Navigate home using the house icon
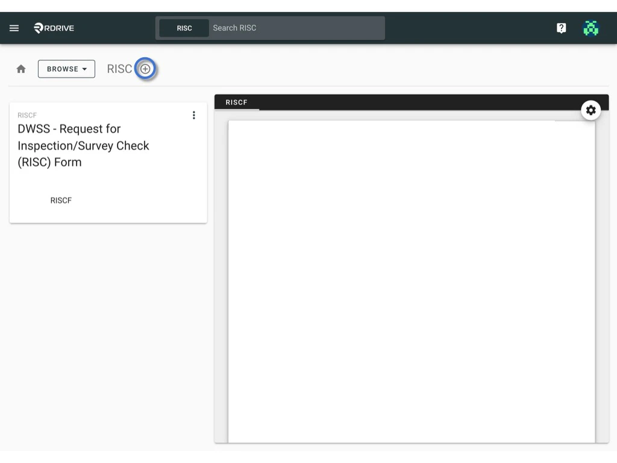This screenshot has height=463, width=617. click(x=20, y=69)
